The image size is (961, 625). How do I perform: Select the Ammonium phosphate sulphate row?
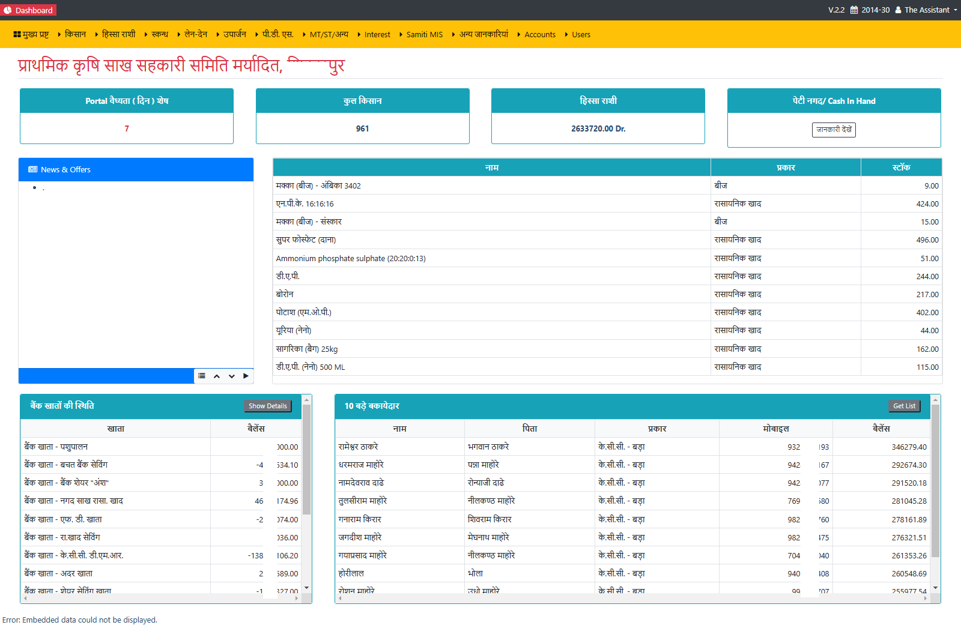pyautogui.click(x=607, y=258)
